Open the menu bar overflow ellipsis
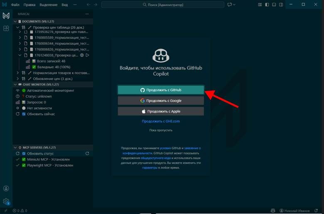 tap(75, 5)
